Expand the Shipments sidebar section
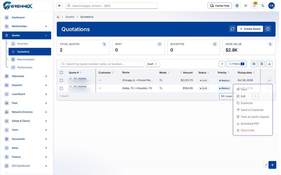 tap(46, 76)
